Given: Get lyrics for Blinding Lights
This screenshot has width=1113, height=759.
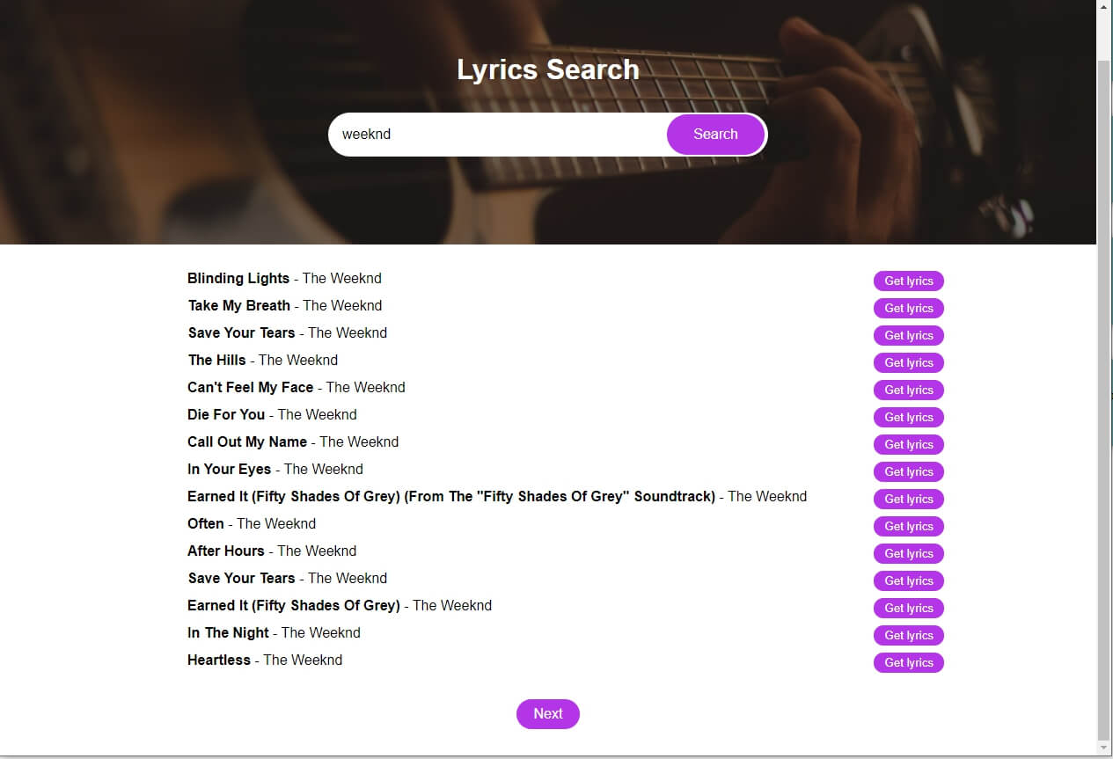Looking at the screenshot, I should point(908,281).
